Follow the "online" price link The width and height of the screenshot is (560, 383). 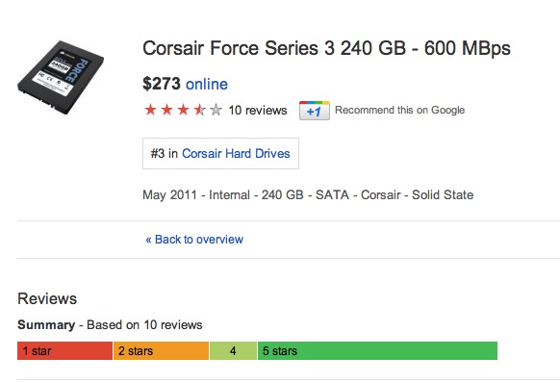(207, 84)
